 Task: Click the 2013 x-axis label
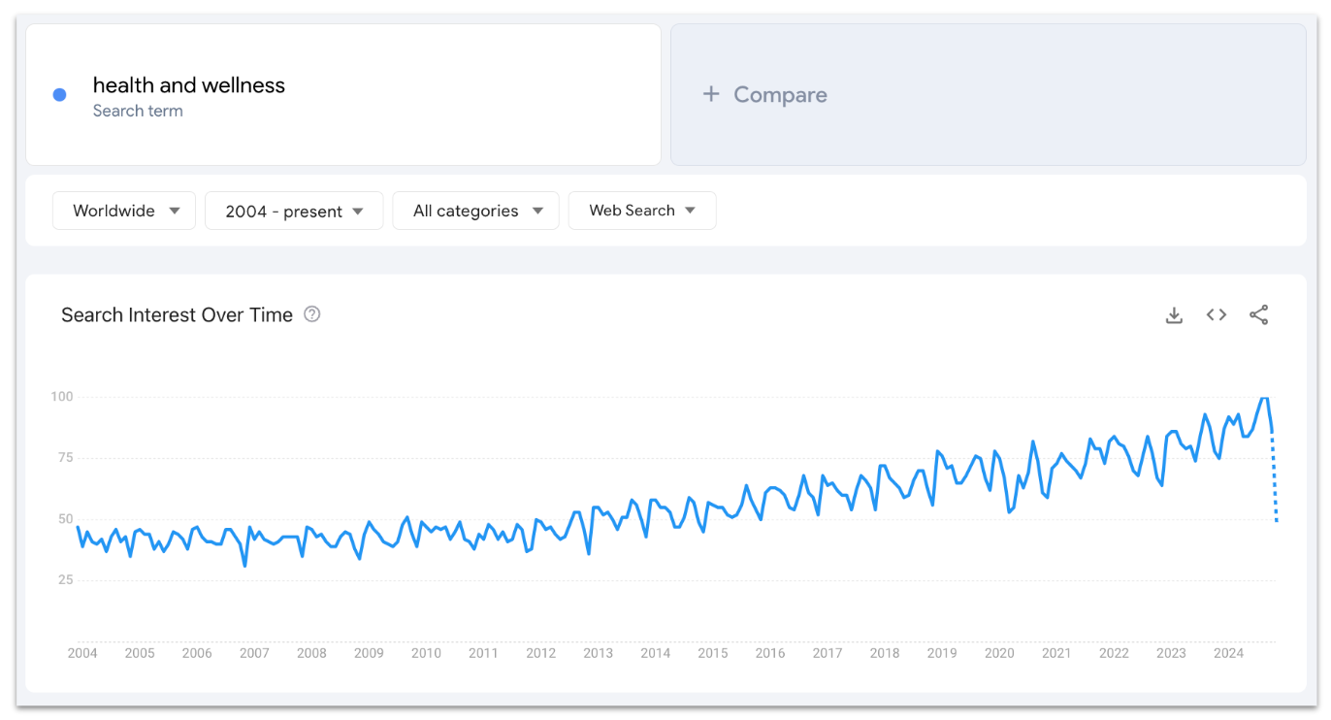[598, 653]
